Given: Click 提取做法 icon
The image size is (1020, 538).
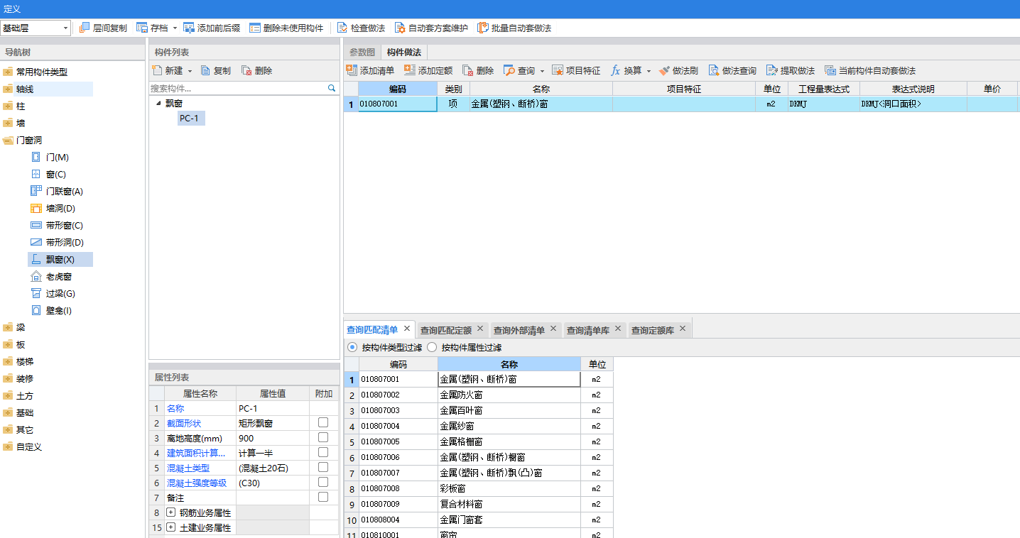Looking at the screenshot, I should pos(772,70).
